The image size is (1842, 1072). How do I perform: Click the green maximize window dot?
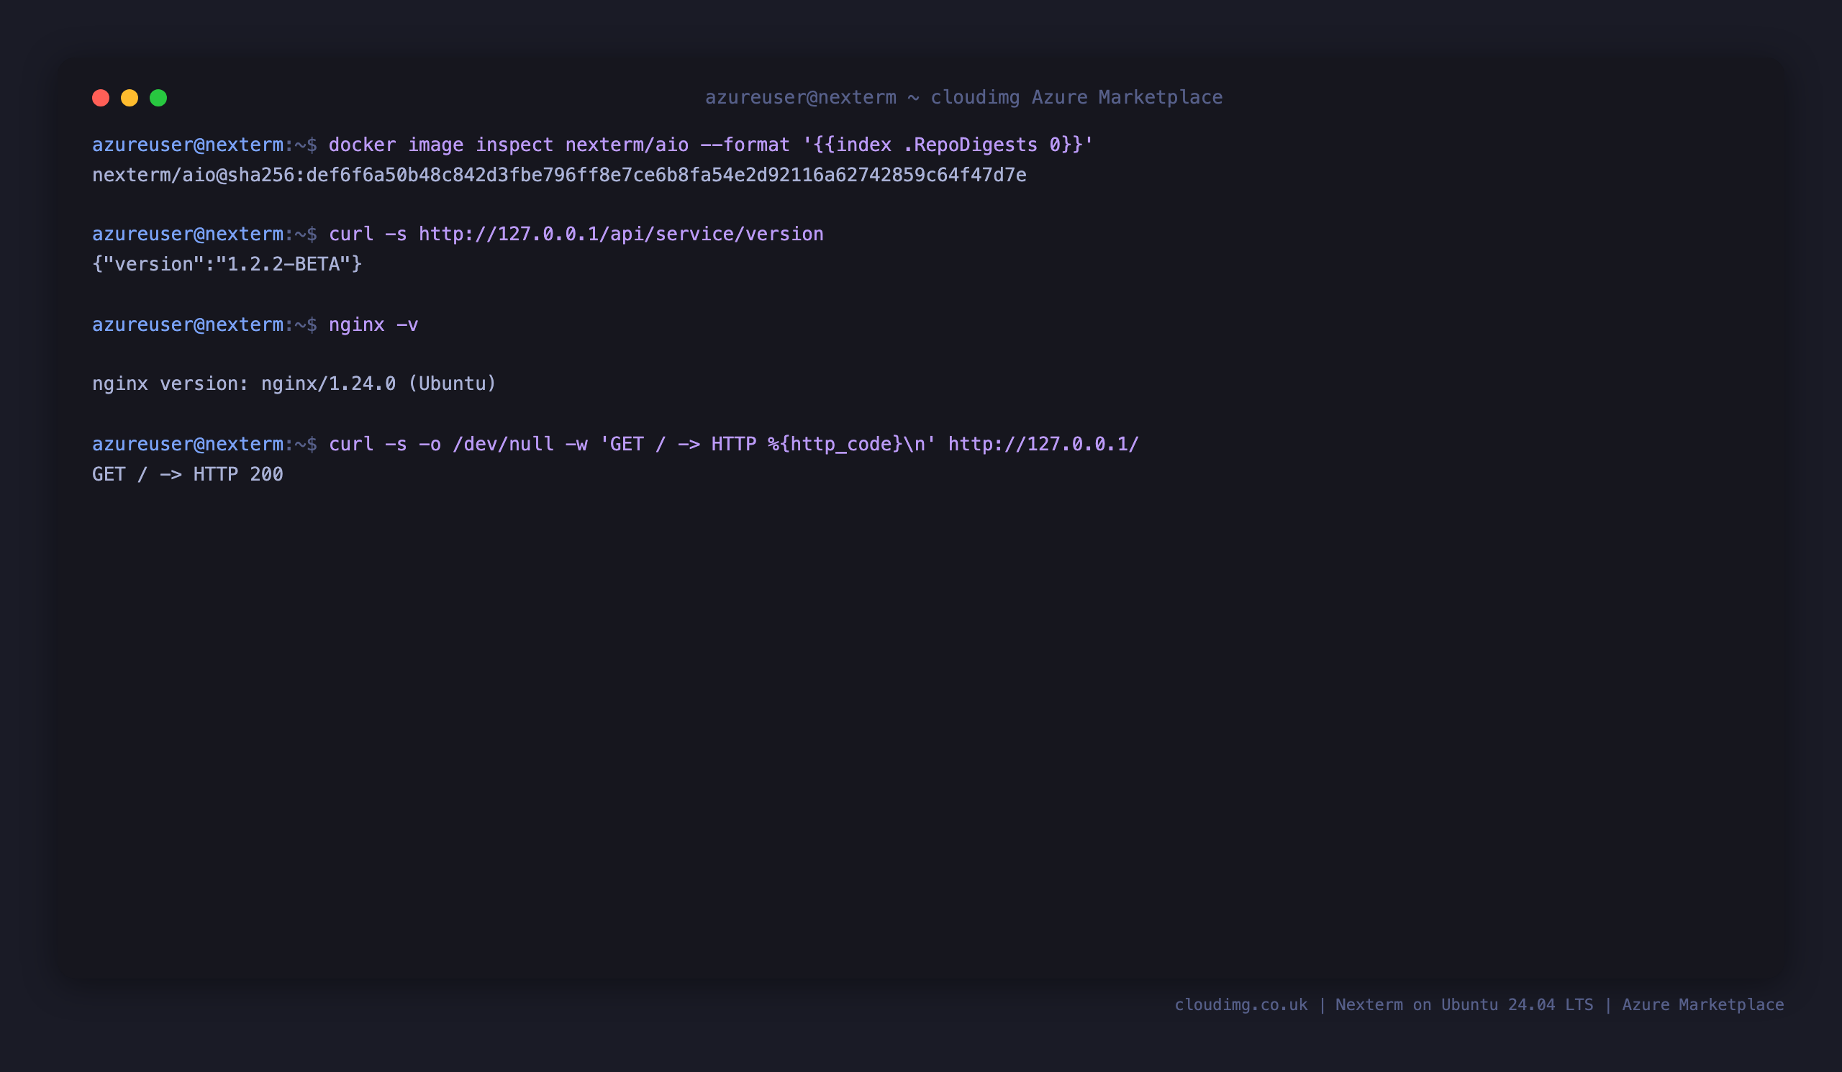(158, 98)
